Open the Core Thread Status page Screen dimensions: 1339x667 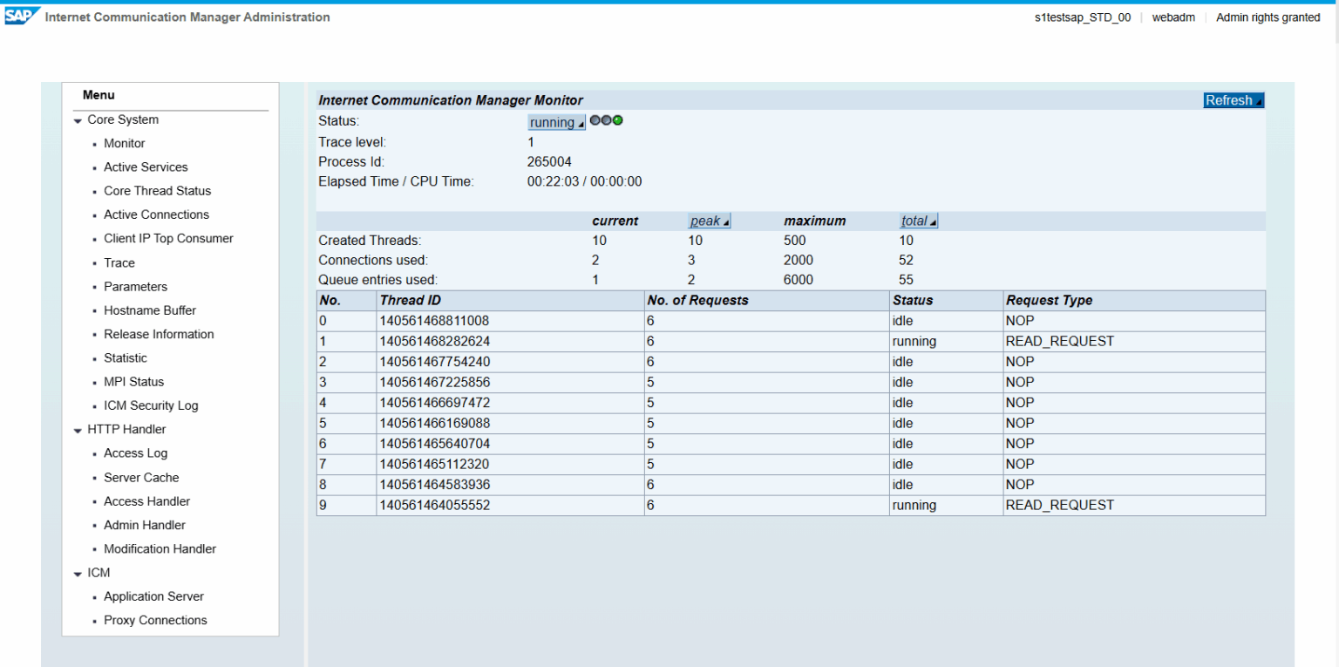(157, 190)
